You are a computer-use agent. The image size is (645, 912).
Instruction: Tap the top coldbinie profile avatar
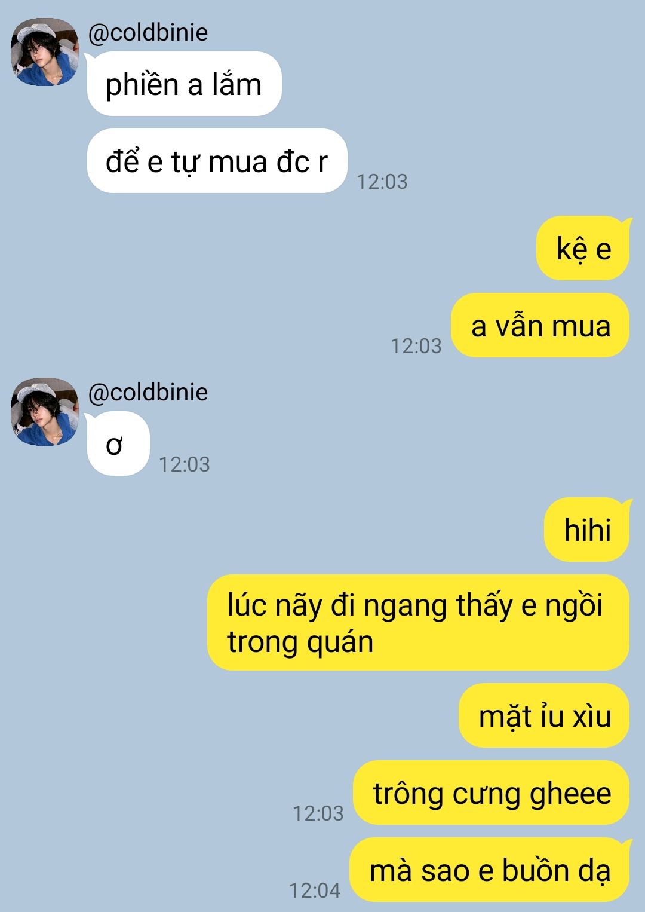45,52
